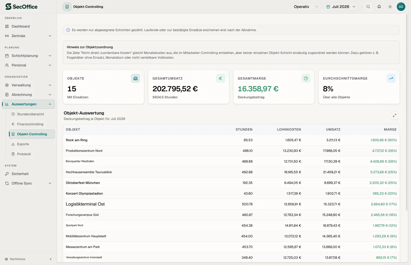This screenshot has height=265, width=411.
Task: Click the building icon on Objekte card
Action: point(135,78)
